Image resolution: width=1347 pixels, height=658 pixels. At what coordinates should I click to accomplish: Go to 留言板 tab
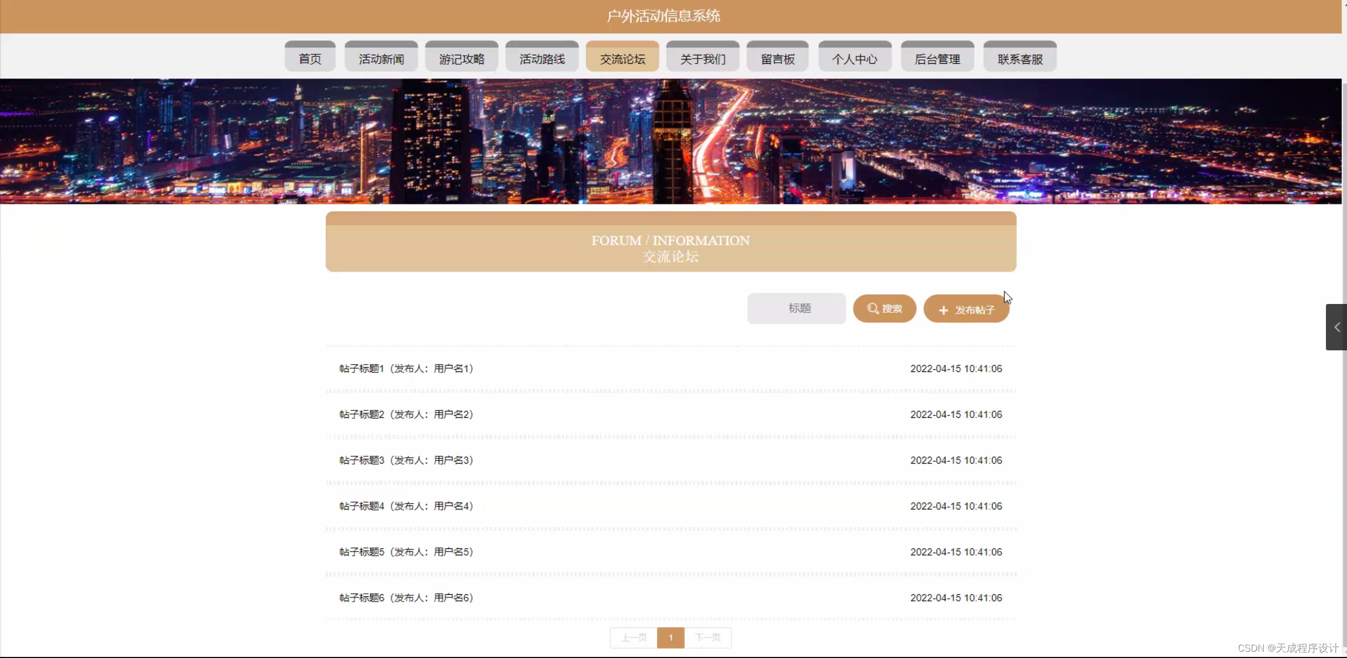tap(777, 59)
